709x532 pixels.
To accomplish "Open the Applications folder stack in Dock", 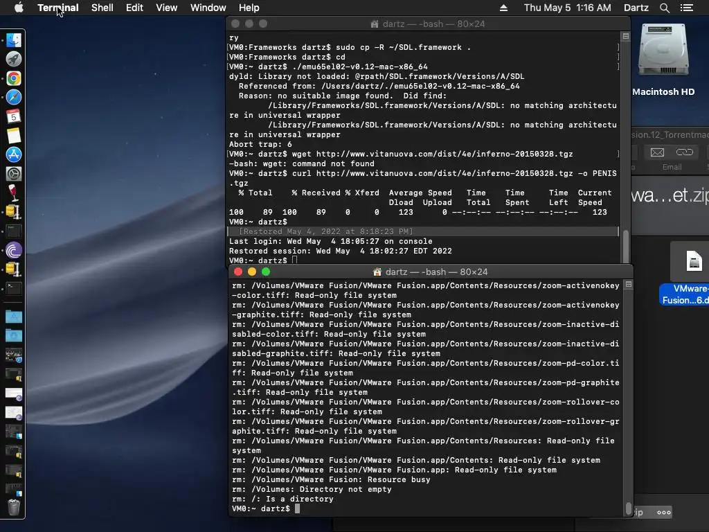I will pos(14,316).
